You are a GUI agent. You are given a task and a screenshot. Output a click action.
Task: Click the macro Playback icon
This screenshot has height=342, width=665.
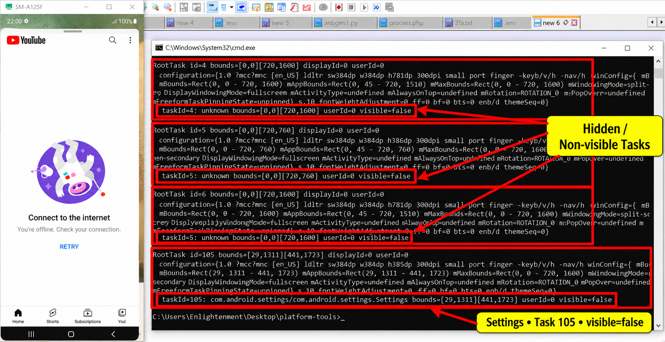tap(364, 7)
